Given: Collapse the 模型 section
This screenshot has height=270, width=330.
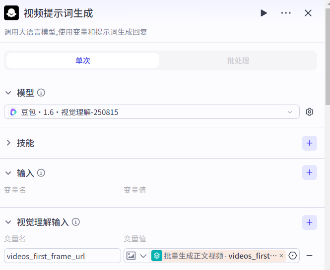Looking at the screenshot, I should coord(8,93).
